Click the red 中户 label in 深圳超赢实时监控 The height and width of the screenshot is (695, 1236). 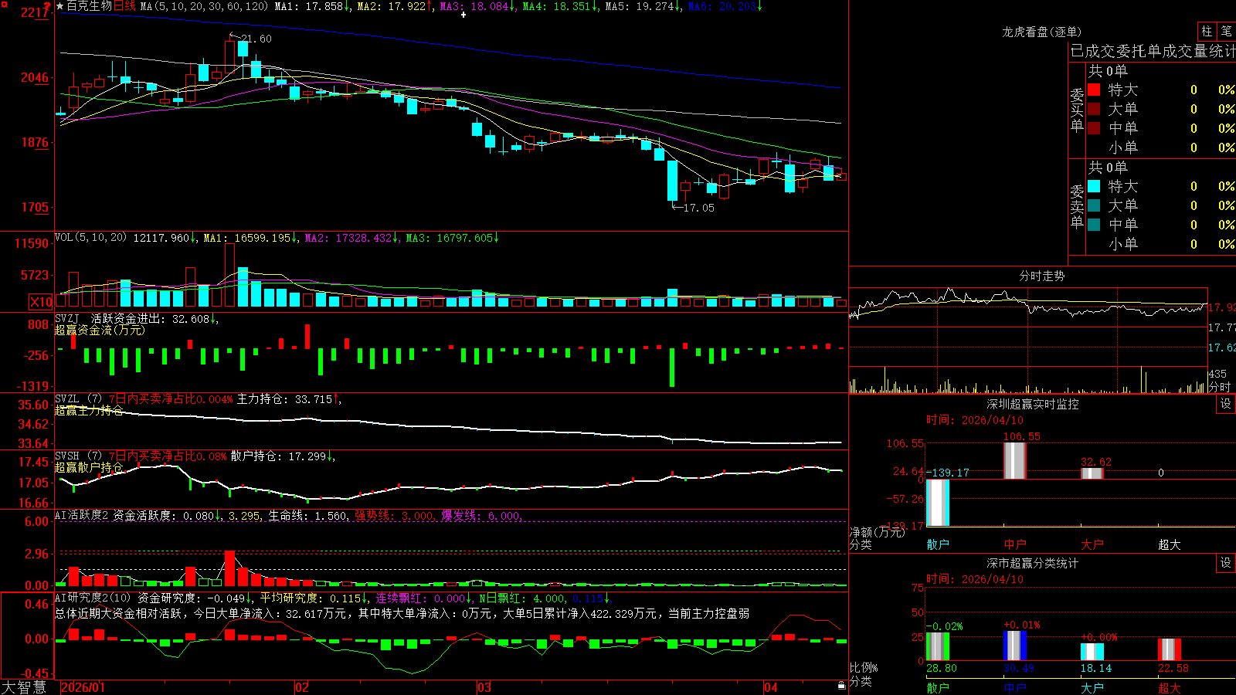1015,544
